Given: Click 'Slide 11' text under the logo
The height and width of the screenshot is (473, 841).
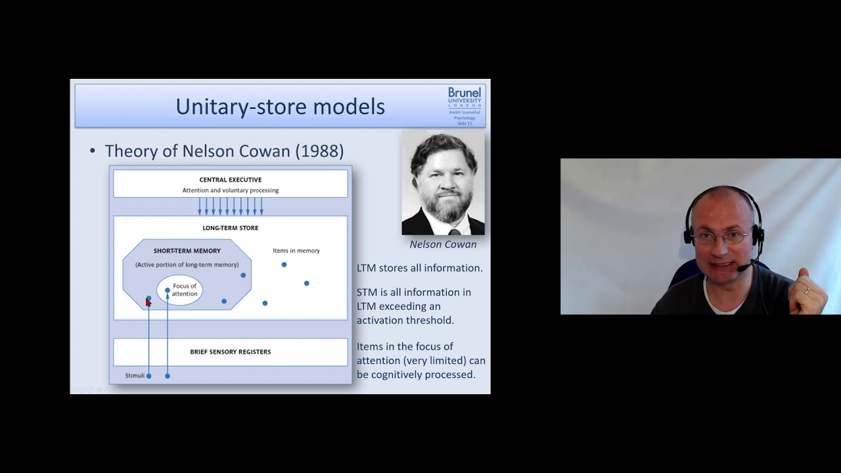Looking at the screenshot, I should tap(465, 124).
